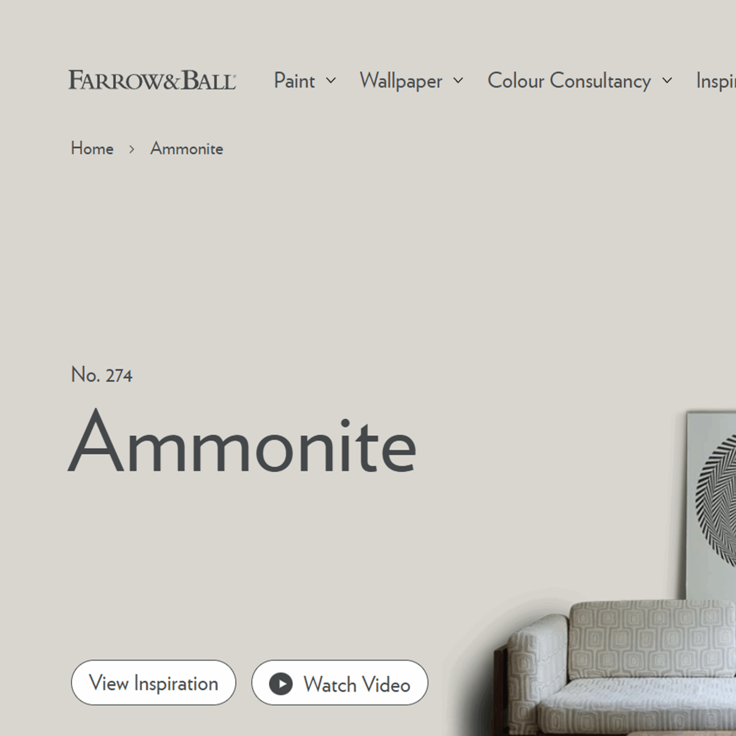The width and height of the screenshot is (736, 736).
Task: Select the No. 274 colour number text
Action: [x=102, y=375]
